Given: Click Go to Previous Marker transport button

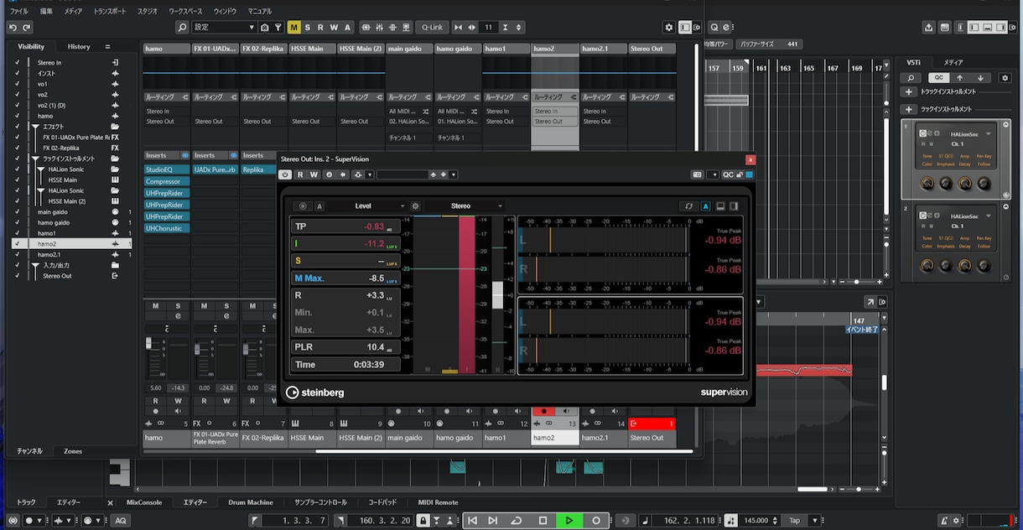Looking at the screenshot, I should tap(472, 521).
